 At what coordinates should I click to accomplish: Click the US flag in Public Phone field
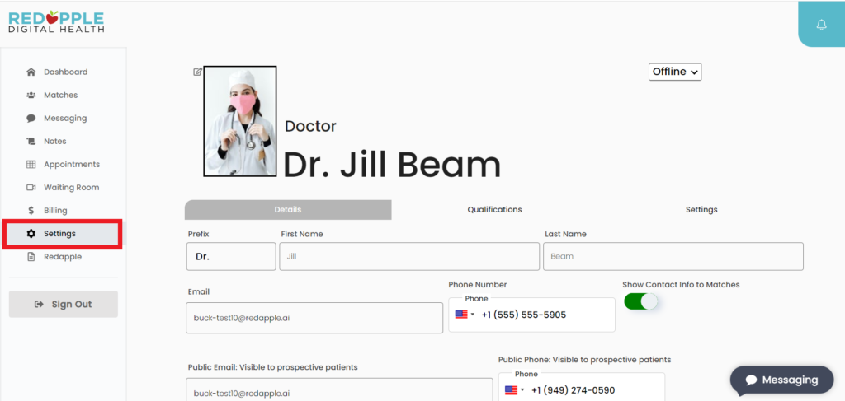coord(511,390)
